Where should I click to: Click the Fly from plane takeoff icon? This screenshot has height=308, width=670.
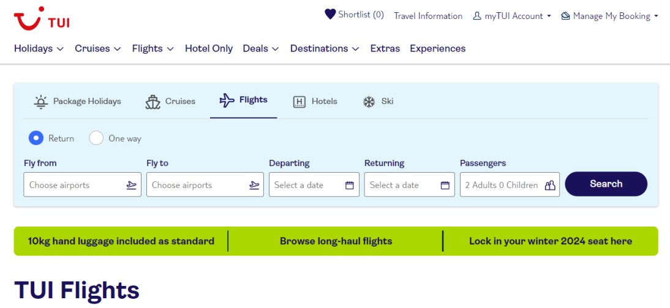click(x=132, y=185)
